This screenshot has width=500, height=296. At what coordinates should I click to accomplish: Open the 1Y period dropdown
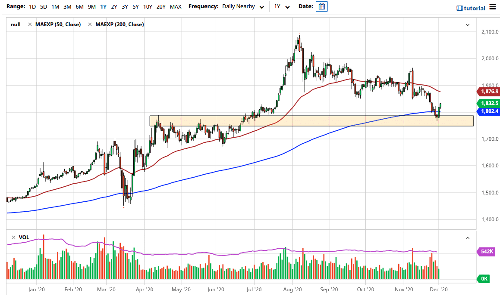[282, 7]
